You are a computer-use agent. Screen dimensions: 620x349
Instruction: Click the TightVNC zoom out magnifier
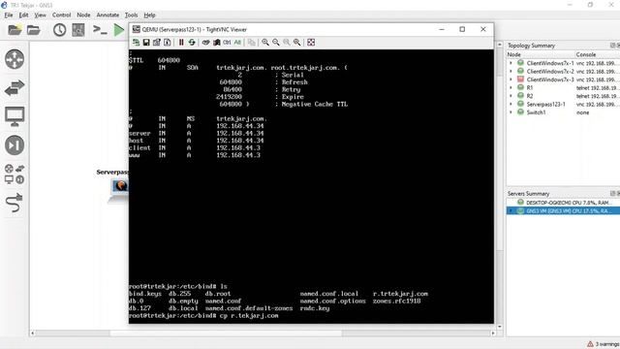click(276, 43)
